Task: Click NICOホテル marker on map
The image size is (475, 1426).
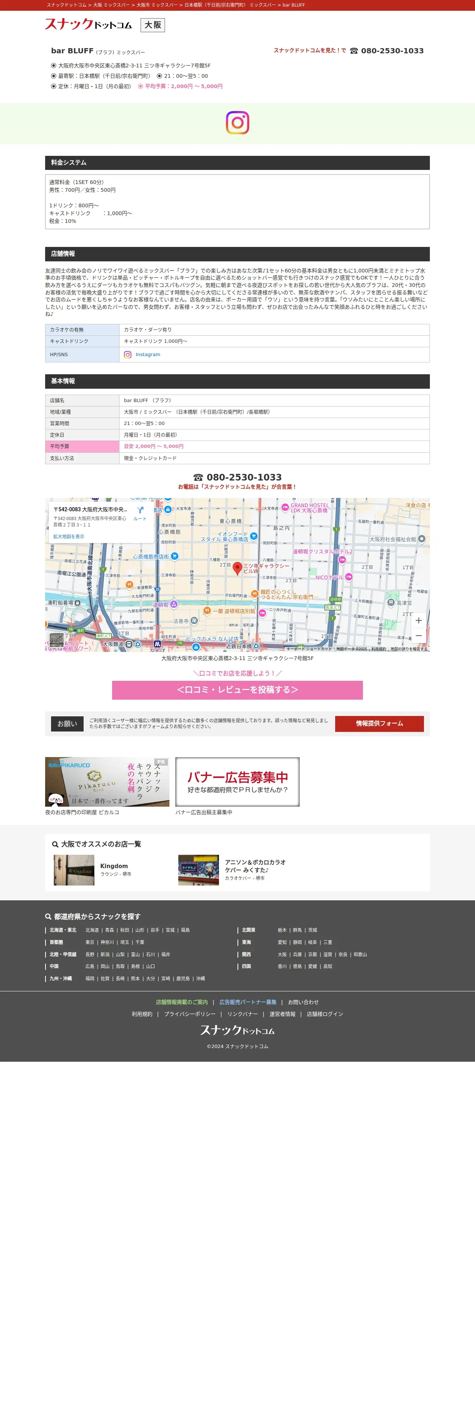Action: tap(349, 577)
